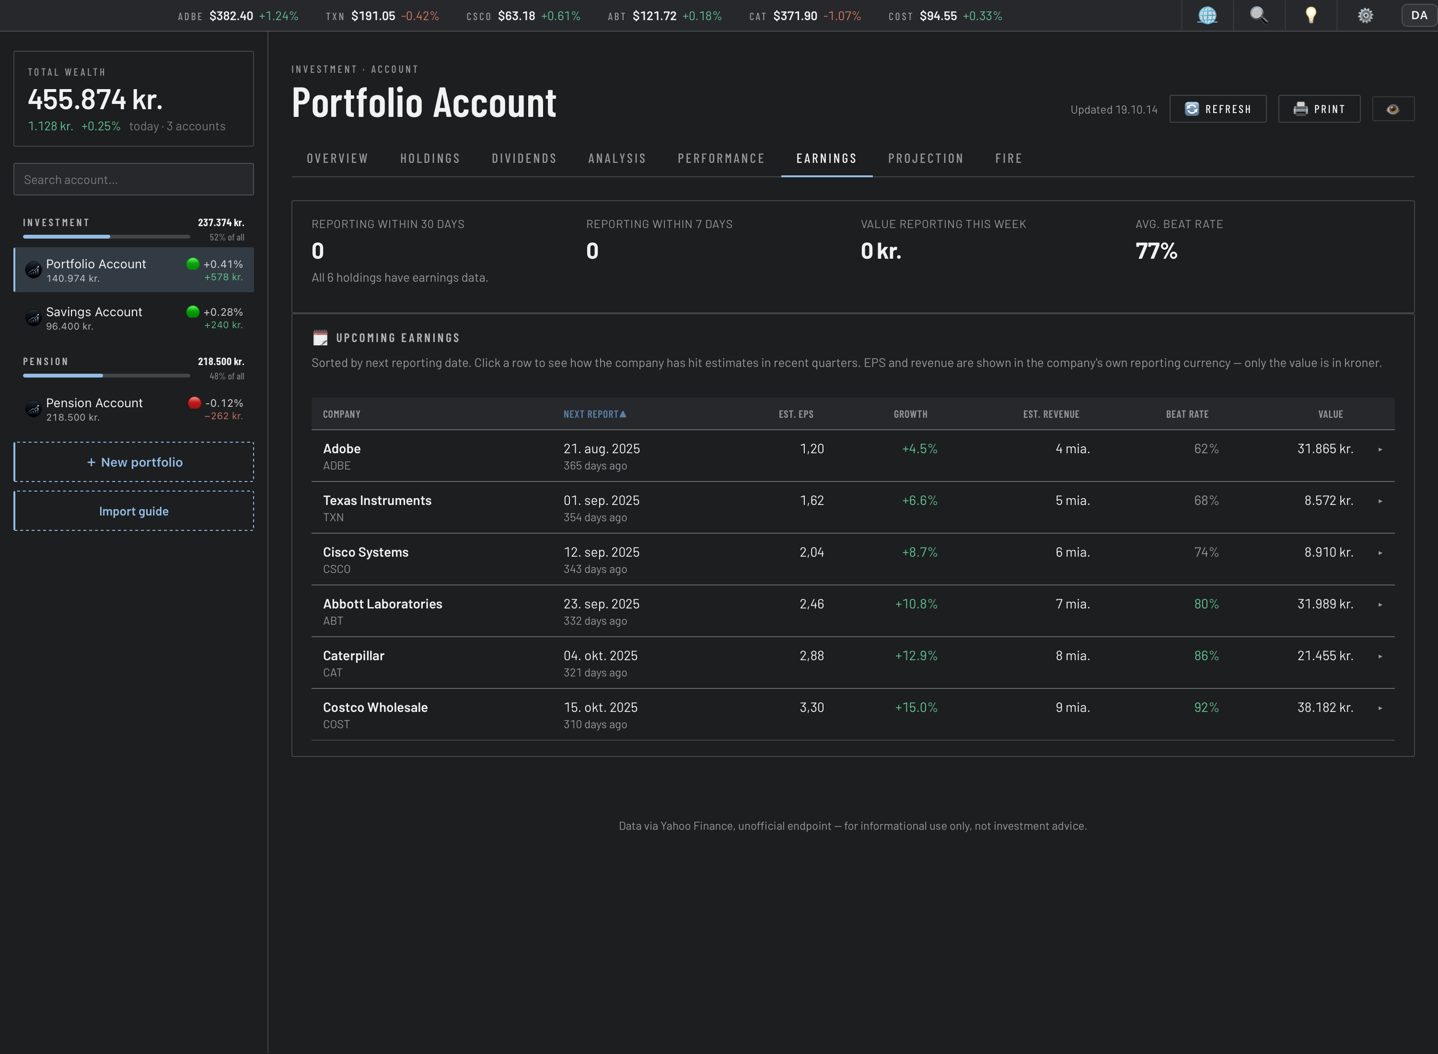Sort by the Value column header

pyautogui.click(x=1331, y=414)
